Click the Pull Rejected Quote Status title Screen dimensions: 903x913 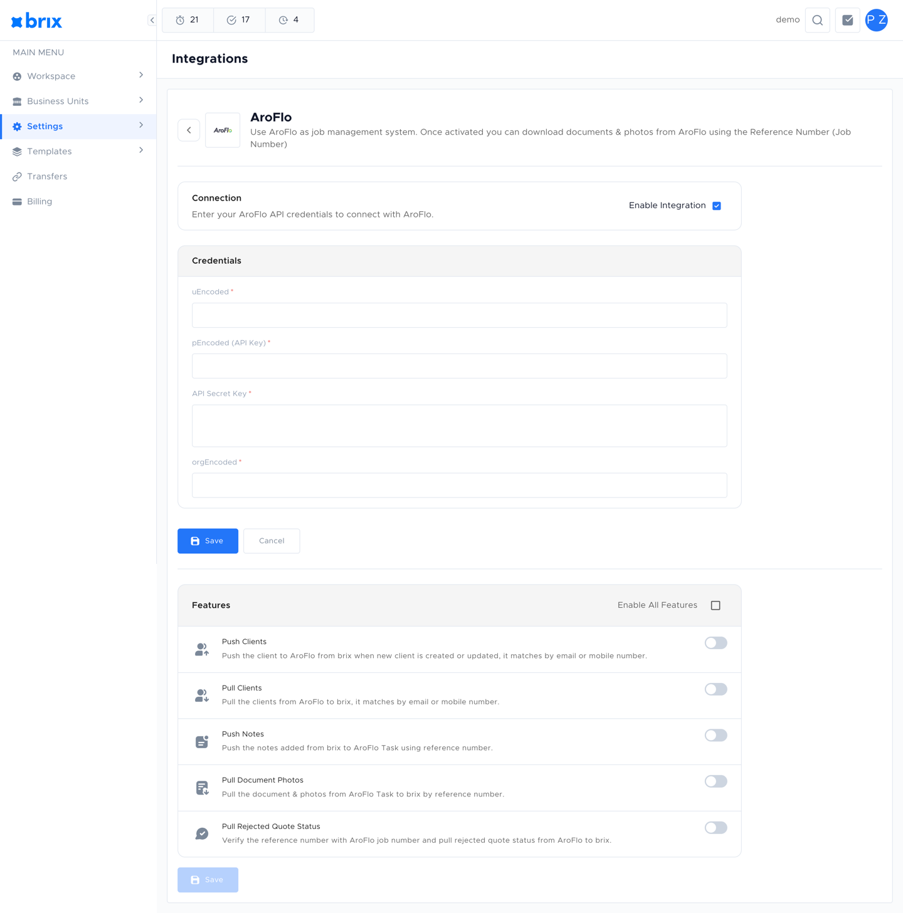pyautogui.click(x=271, y=827)
